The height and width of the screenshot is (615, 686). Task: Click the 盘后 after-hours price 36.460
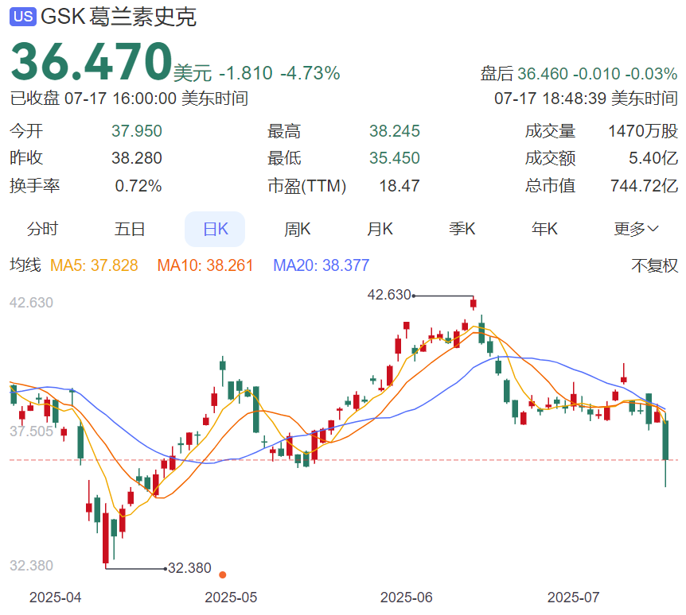click(x=543, y=74)
